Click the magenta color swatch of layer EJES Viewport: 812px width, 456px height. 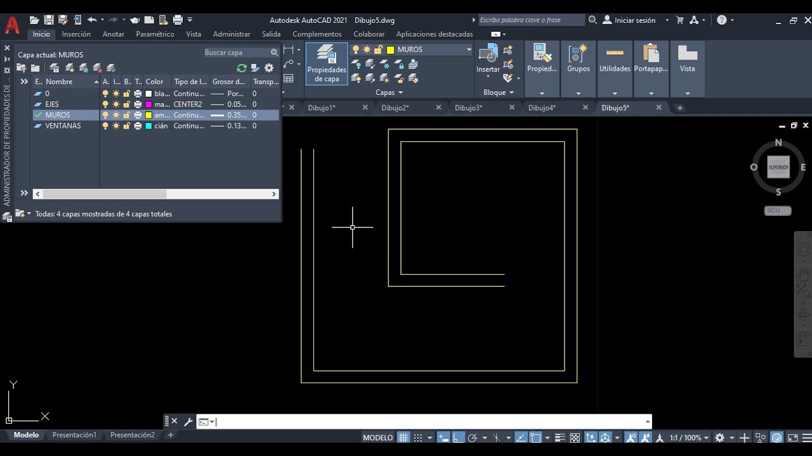[148, 104]
